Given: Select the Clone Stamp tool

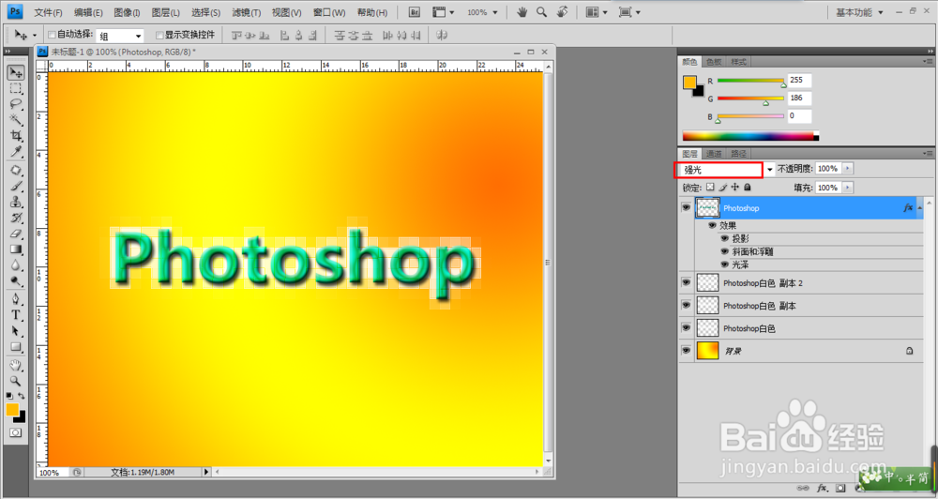Looking at the screenshot, I should coord(16,202).
